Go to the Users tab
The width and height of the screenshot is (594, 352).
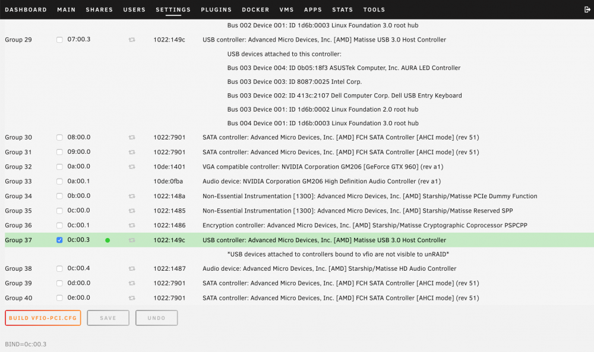134,10
